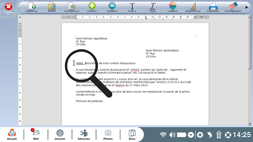Create a new document with Nouveau
This screenshot has height=142, width=253.
click(x=32, y=7)
